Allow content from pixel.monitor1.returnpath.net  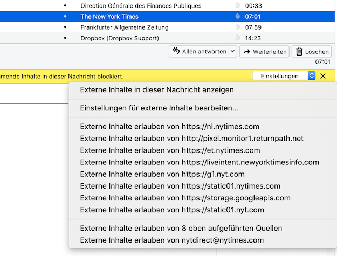191,139
